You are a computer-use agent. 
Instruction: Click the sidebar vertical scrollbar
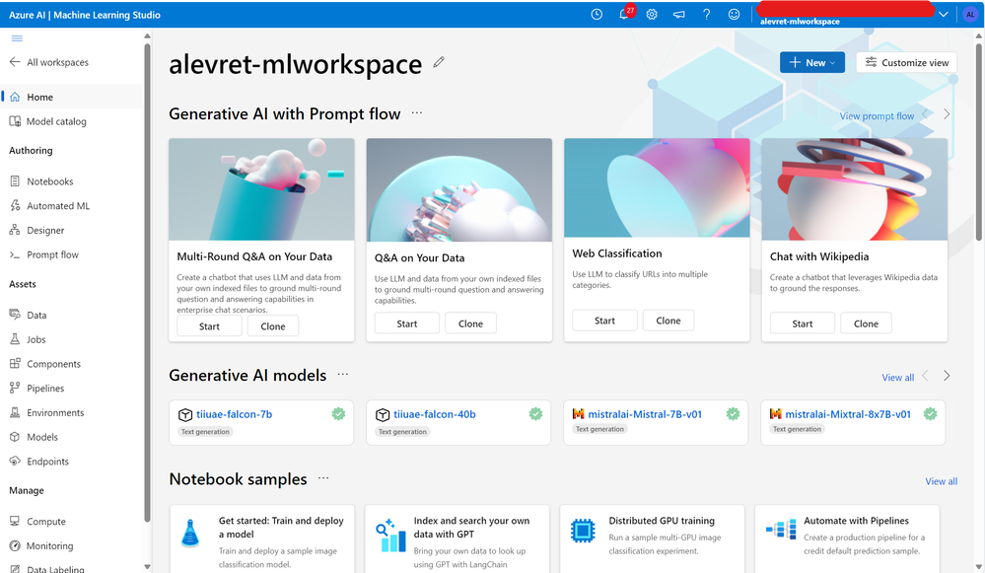click(x=147, y=283)
